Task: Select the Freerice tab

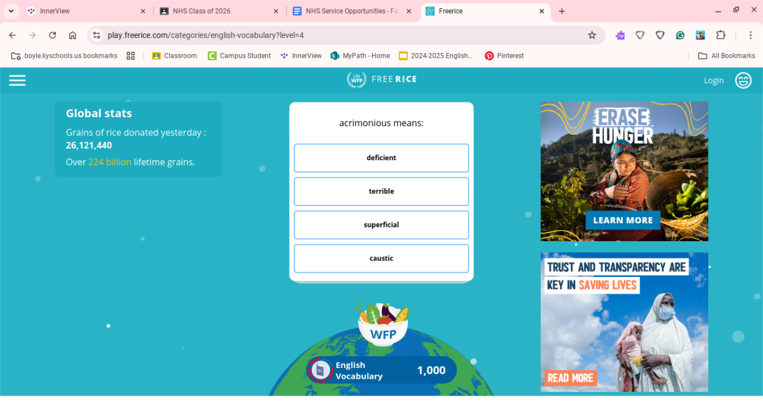Action: pyautogui.click(x=485, y=11)
